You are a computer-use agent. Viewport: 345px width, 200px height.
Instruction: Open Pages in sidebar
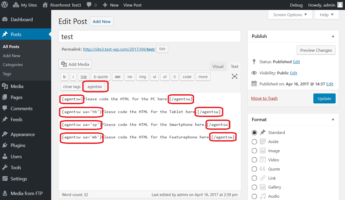pyautogui.click(x=26, y=97)
